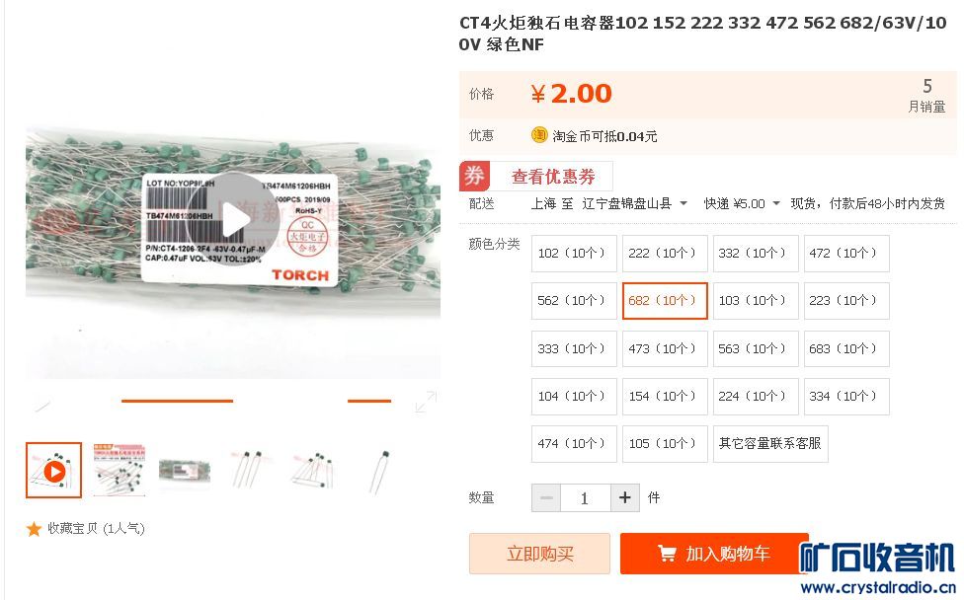The image size is (964, 600).
Task: Click the Taobao gold coin icon
Action: [x=539, y=135]
